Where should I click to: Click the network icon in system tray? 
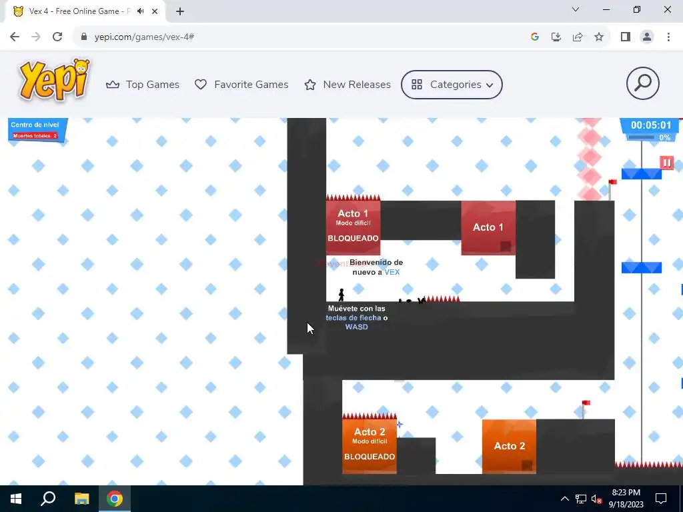pyautogui.click(x=581, y=499)
